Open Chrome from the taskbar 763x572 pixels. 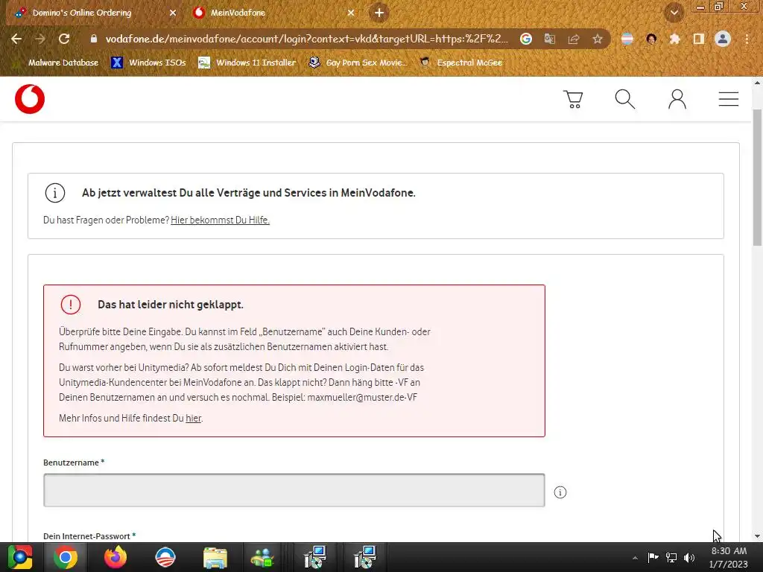click(x=66, y=557)
